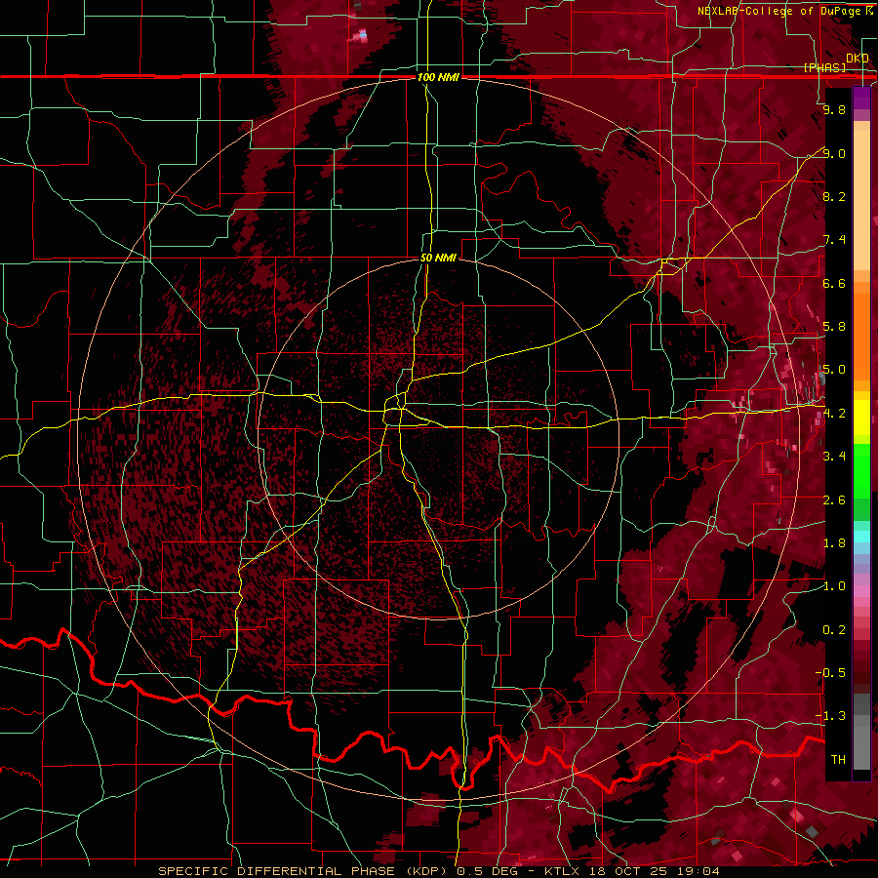Click the TH threshold label on the scale
This screenshot has height=878, width=878.
coord(838,760)
